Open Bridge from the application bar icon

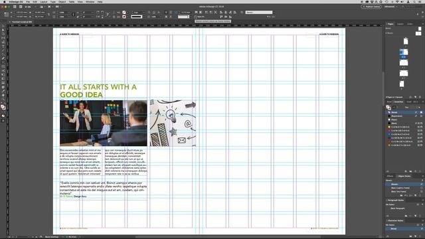point(15,7)
